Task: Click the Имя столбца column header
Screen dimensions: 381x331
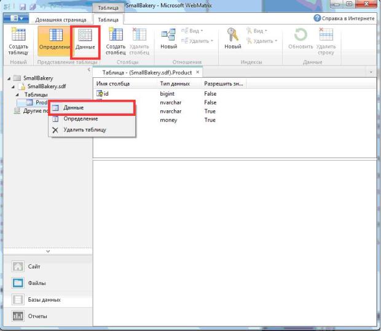Action: point(125,84)
